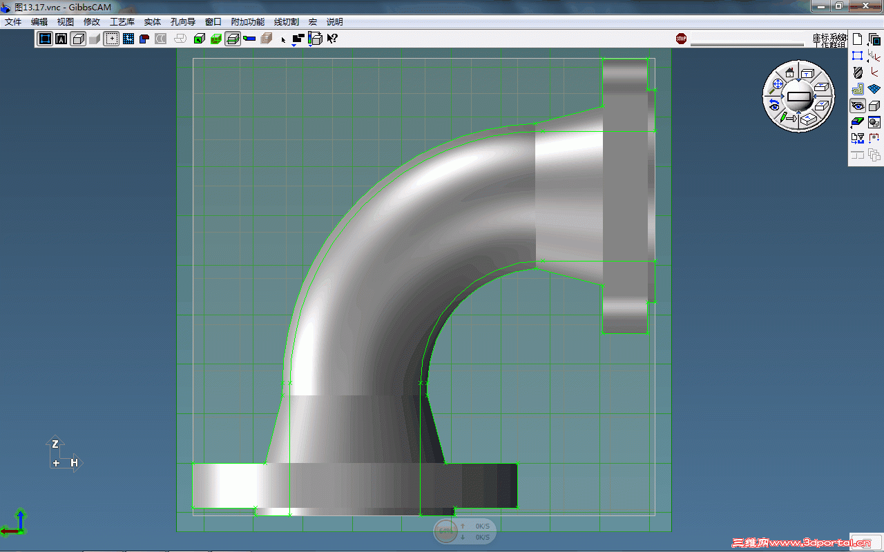884x552 pixels.
Task: Click the red STOP sign button
Action: pos(681,39)
